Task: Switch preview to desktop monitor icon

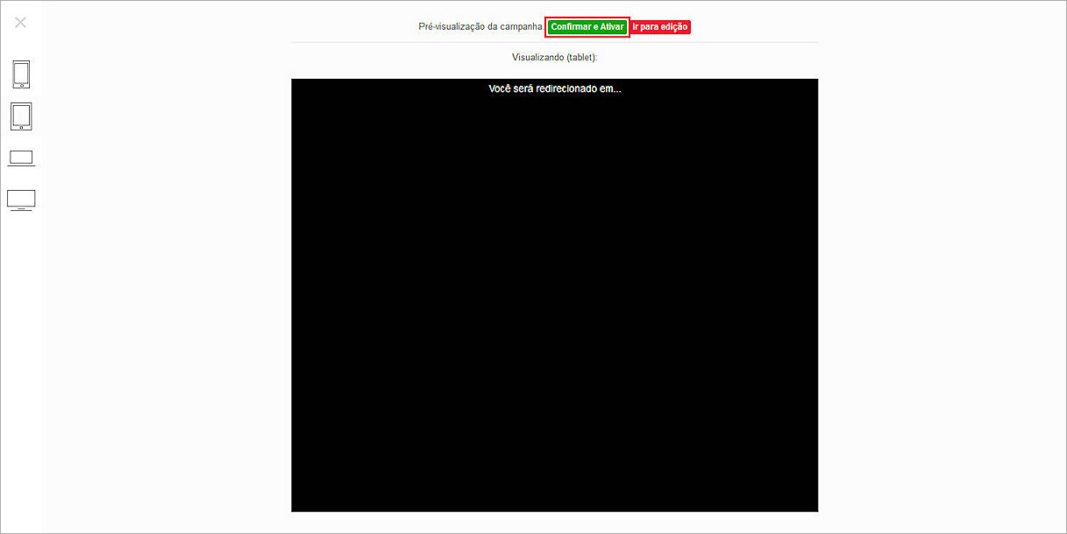Action: pyautogui.click(x=21, y=200)
